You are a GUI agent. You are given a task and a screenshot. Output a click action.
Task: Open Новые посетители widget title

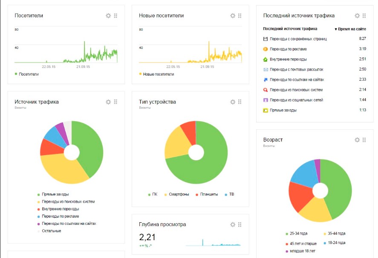coord(161,16)
